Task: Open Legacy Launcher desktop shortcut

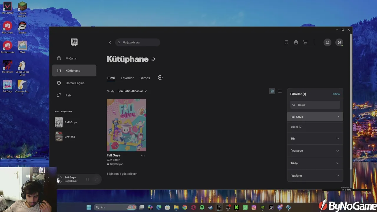Action: (x=22, y=9)
